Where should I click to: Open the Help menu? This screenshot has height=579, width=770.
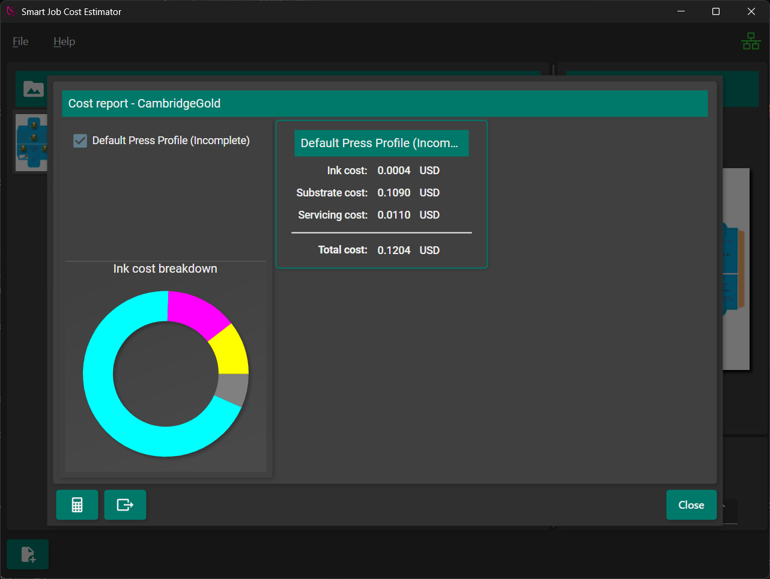tap(64, 41)
